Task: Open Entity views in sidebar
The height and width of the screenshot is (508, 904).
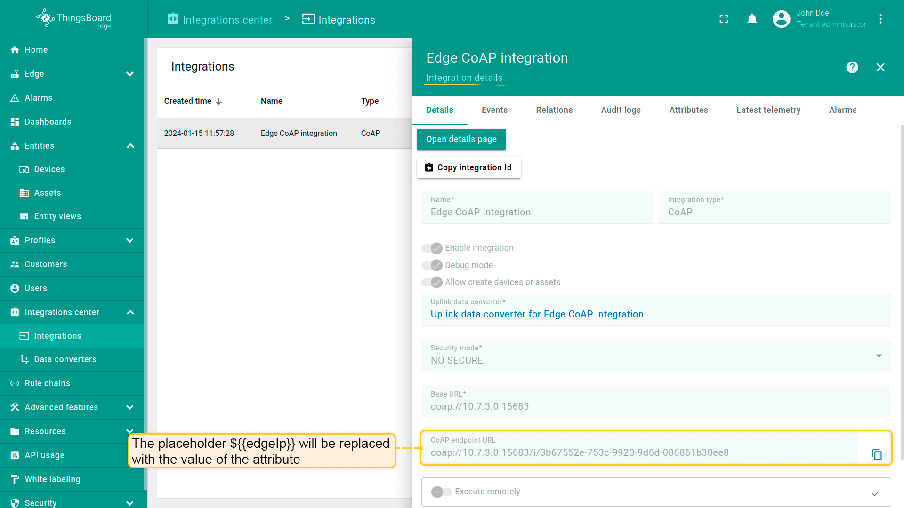Action: 72,216
